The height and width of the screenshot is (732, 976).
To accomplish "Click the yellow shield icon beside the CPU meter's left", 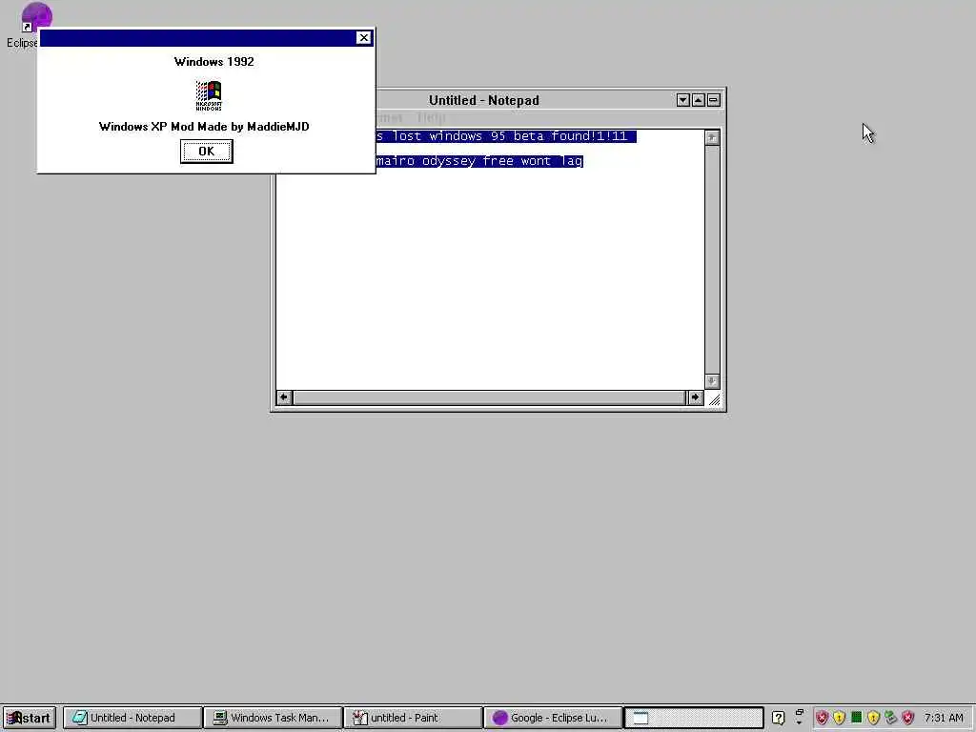I will (x=839, y=718).
